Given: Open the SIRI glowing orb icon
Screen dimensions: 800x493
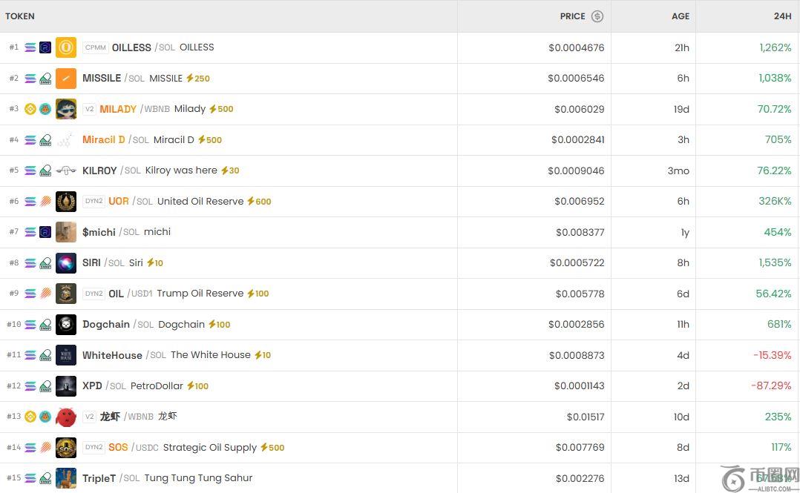Looking at the screenshot, I should (66, 263).
